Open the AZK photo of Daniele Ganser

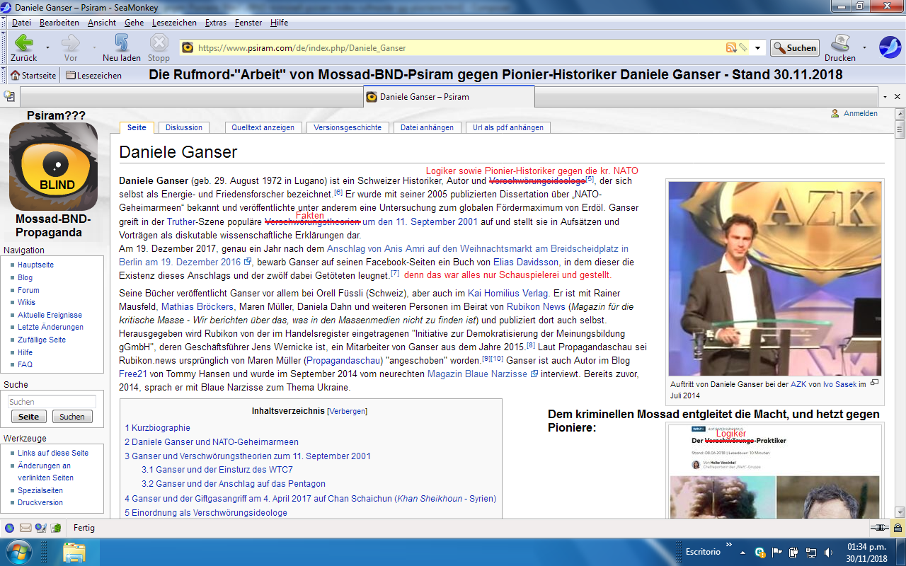point(775,279)
